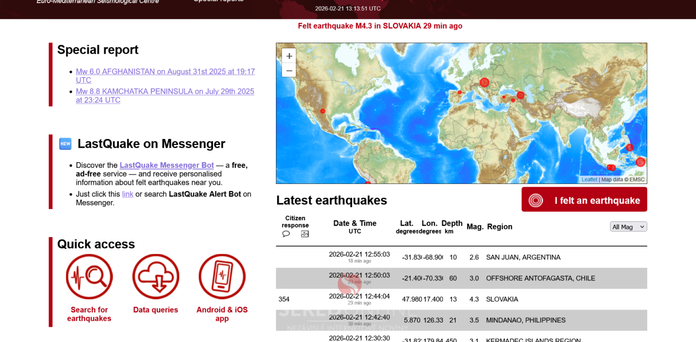Click the 'link' hyperlink for Messenger
Image resolution: width=696 pixels, height=342 pixels.
coord(128,194)
